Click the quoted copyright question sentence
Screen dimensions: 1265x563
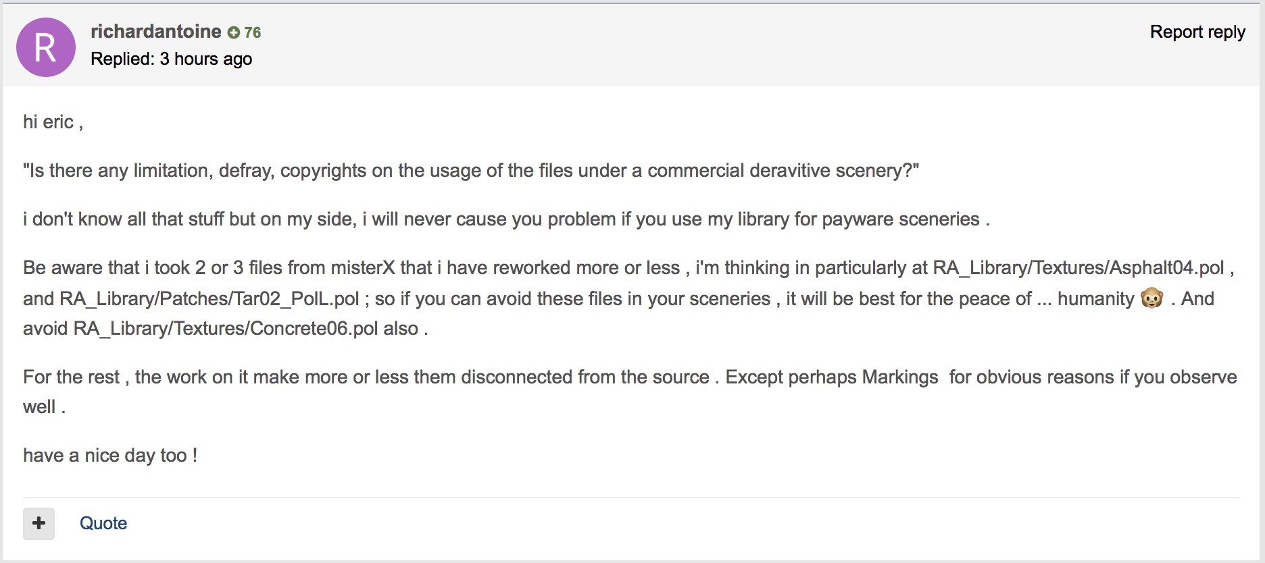pyautogui.click(x=471, y=170)
